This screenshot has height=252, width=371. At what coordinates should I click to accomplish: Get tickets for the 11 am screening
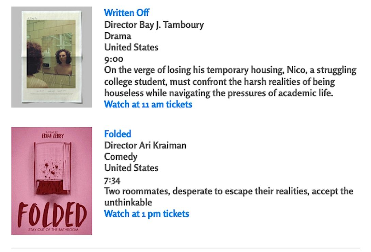148,104
